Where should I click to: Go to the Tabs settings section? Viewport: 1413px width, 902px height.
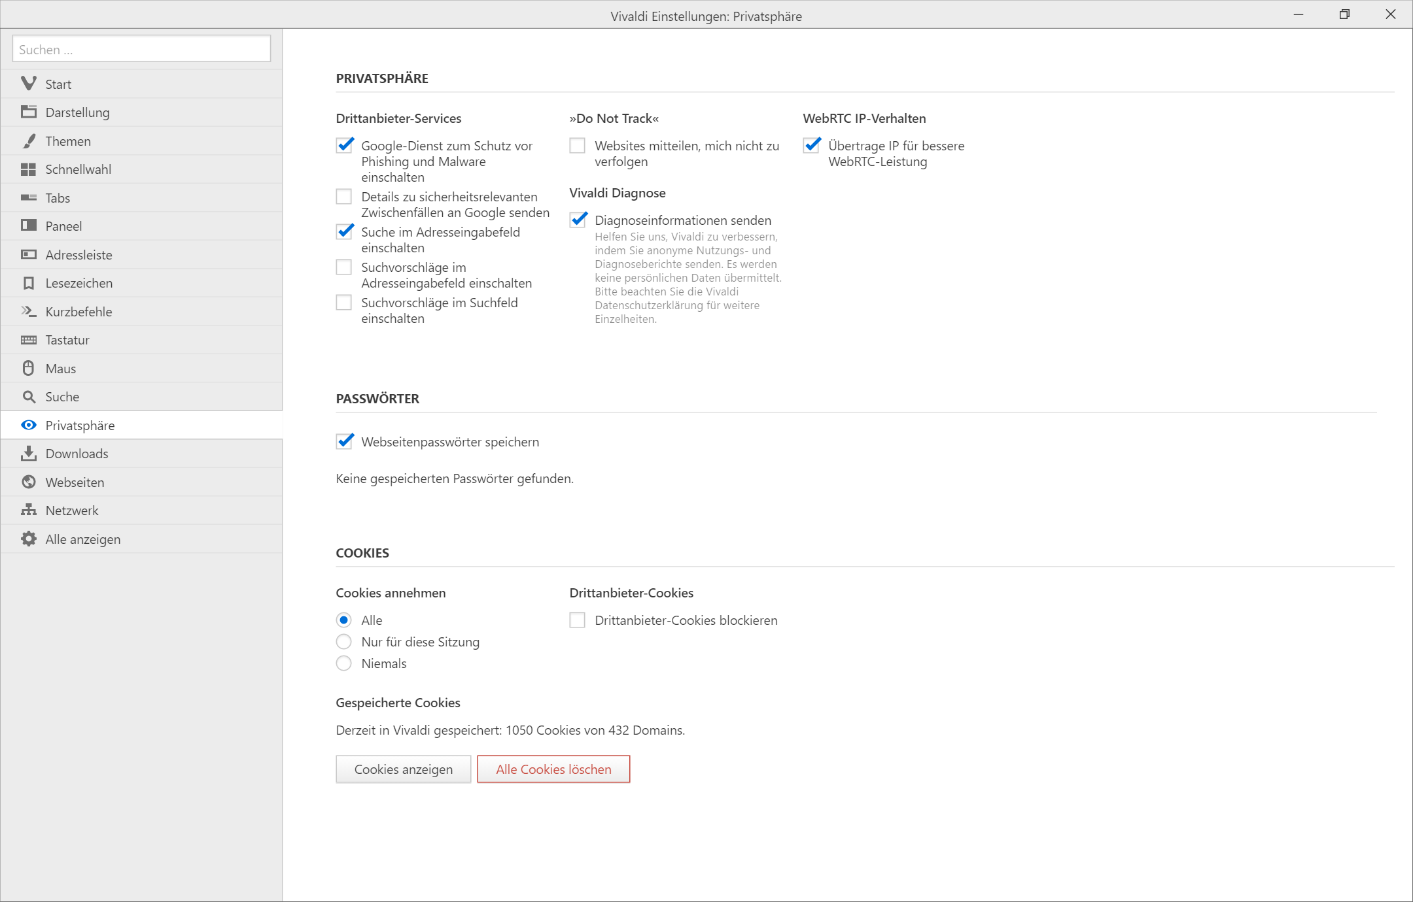[x=58, y=198]
